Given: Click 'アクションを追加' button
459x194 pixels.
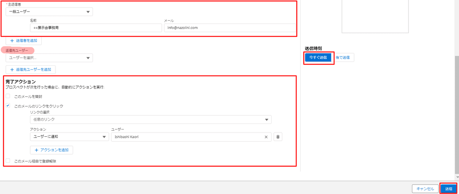Looking at the screenshot, I should (52, 150).
